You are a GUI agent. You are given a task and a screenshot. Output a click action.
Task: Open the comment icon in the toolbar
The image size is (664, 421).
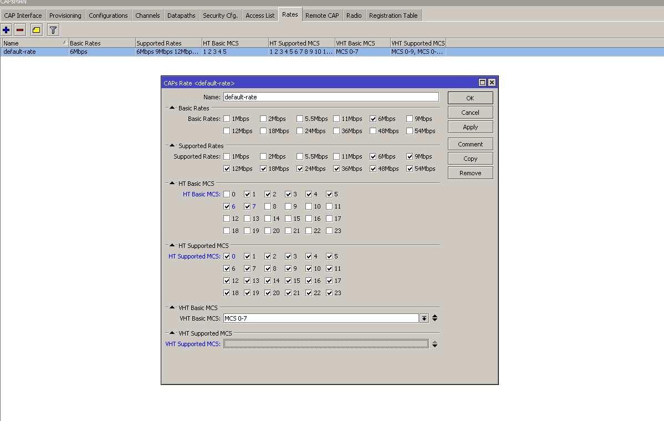36,29
